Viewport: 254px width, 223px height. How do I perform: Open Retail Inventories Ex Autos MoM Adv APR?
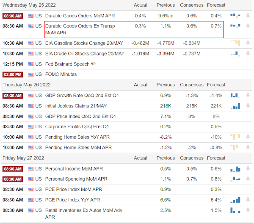point(83,213)
